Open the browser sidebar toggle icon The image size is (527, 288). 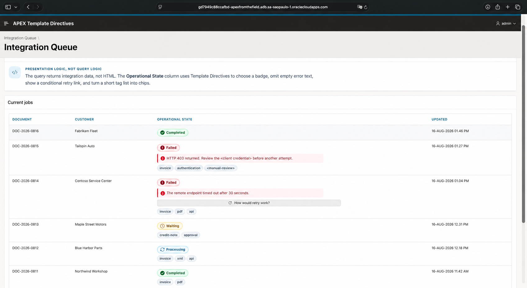click(8, 7)
